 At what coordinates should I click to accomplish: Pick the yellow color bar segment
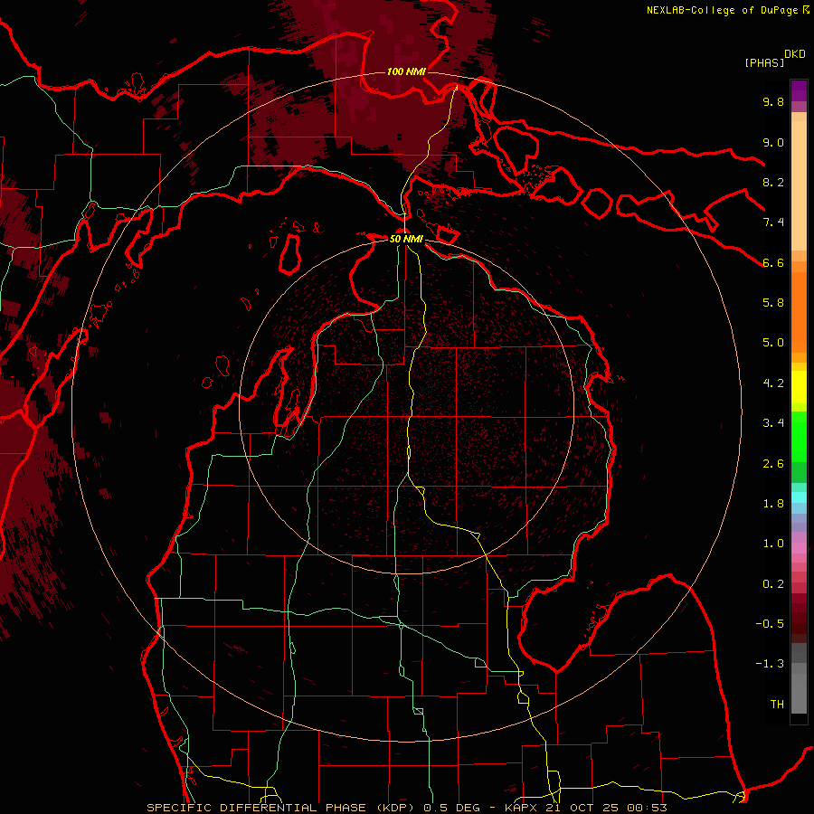click(x=799, y=387)
